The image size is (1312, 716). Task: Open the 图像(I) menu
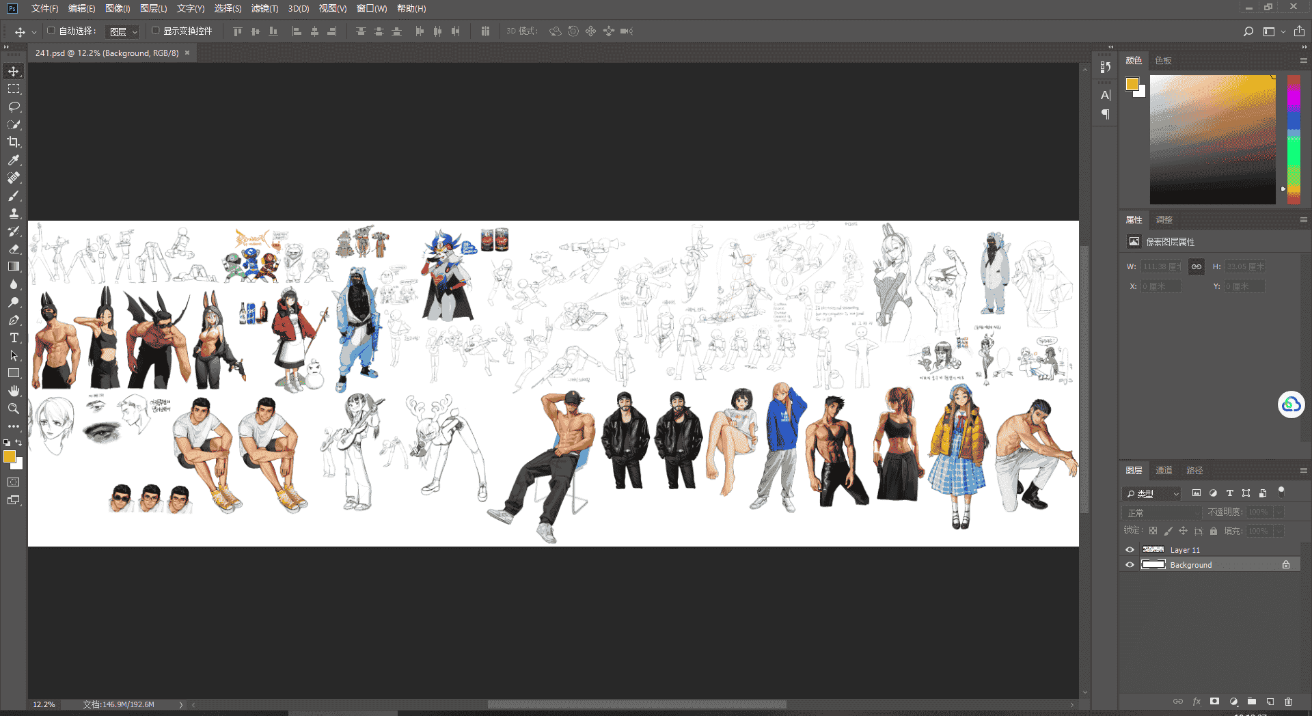(x=118, y=8)
